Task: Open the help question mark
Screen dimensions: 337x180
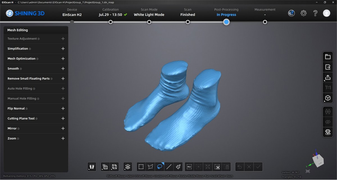Action: click(315, 13)
